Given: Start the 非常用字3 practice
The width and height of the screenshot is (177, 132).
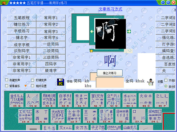Looking at the screenshot, I should click(22, 71).
